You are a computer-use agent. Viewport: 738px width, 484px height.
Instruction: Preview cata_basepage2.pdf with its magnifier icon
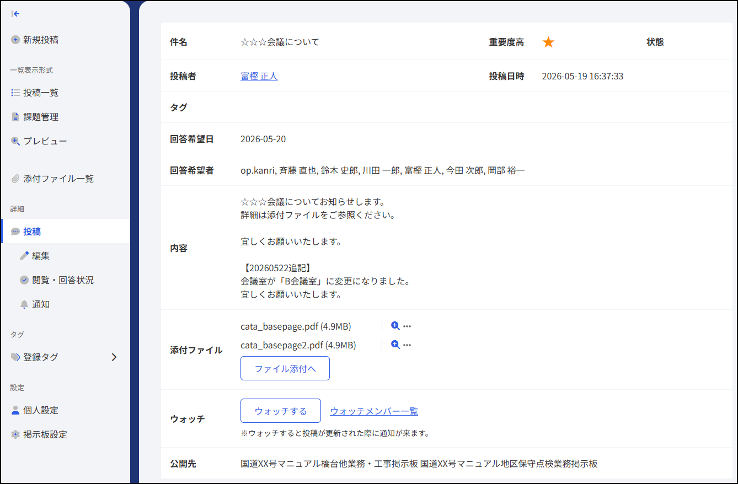(x=395, y=345)
